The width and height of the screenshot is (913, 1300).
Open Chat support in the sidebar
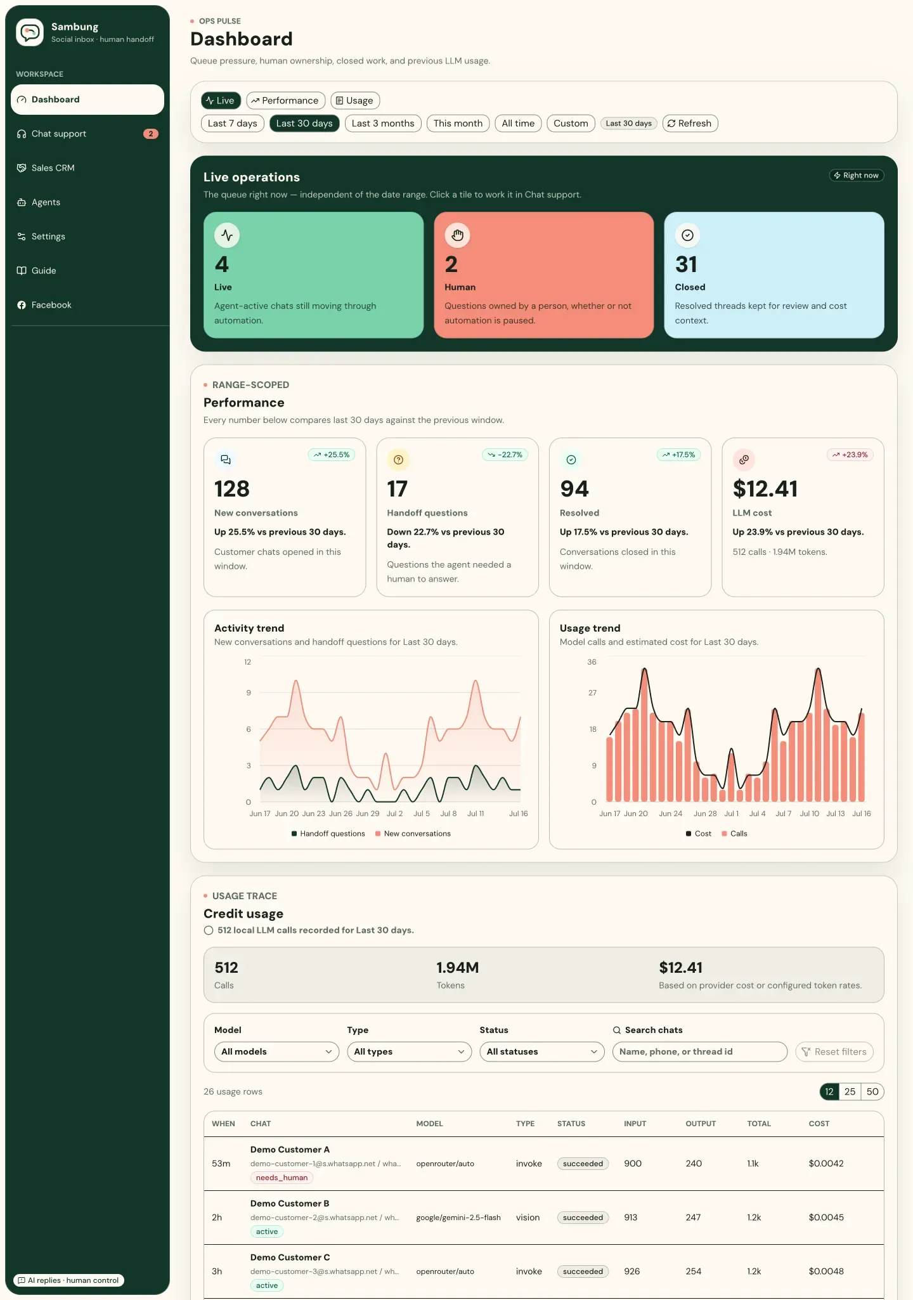[87, 134]
